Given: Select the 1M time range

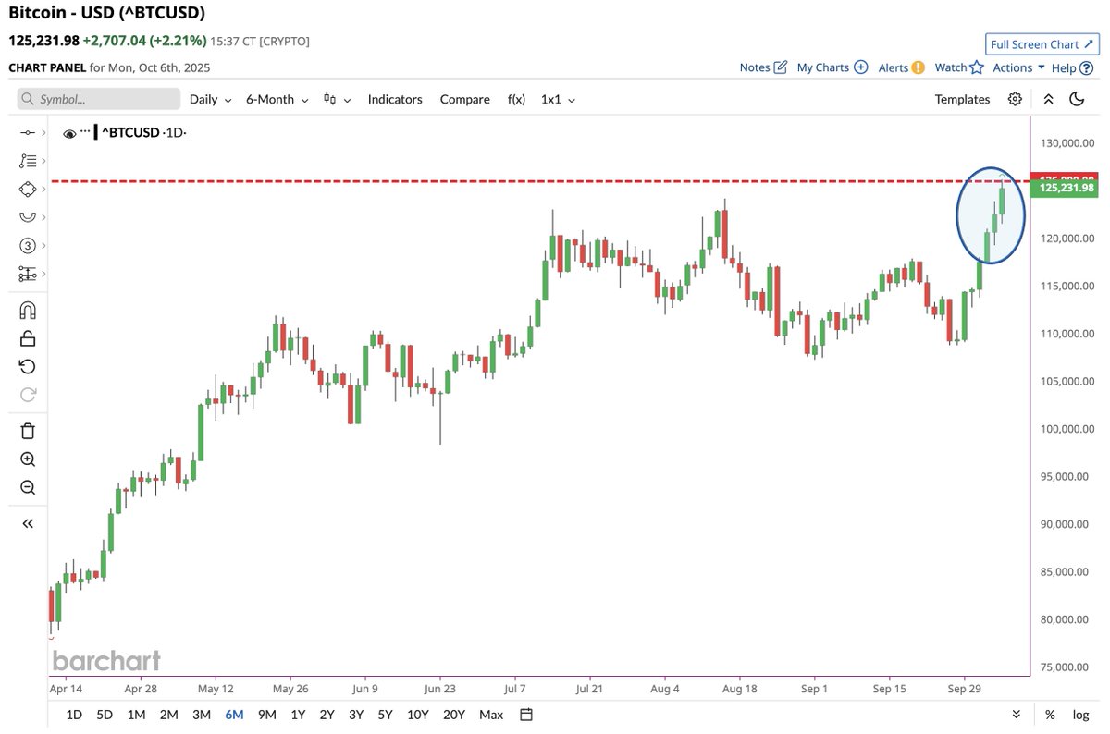Looking at the screenshot, I should click(136, 715).
